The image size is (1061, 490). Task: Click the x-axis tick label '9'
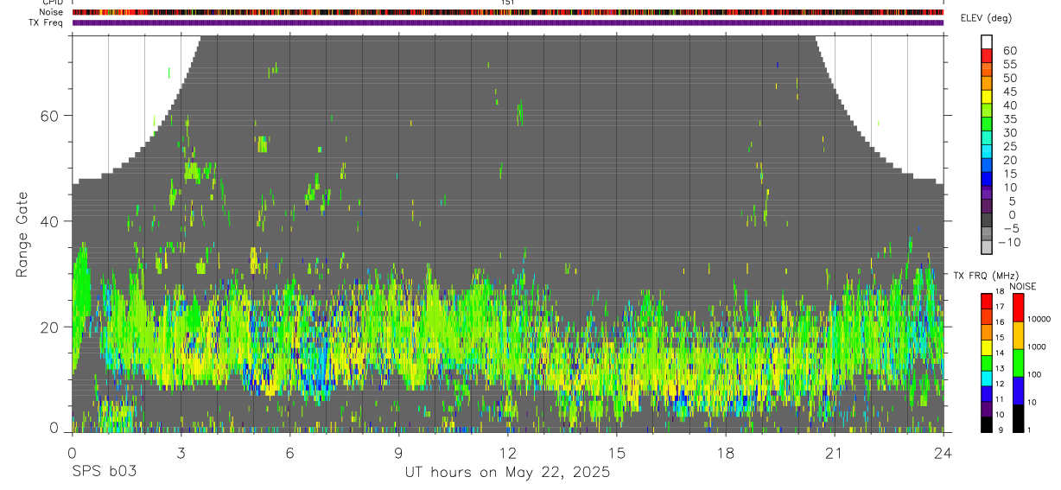(398, 452)
